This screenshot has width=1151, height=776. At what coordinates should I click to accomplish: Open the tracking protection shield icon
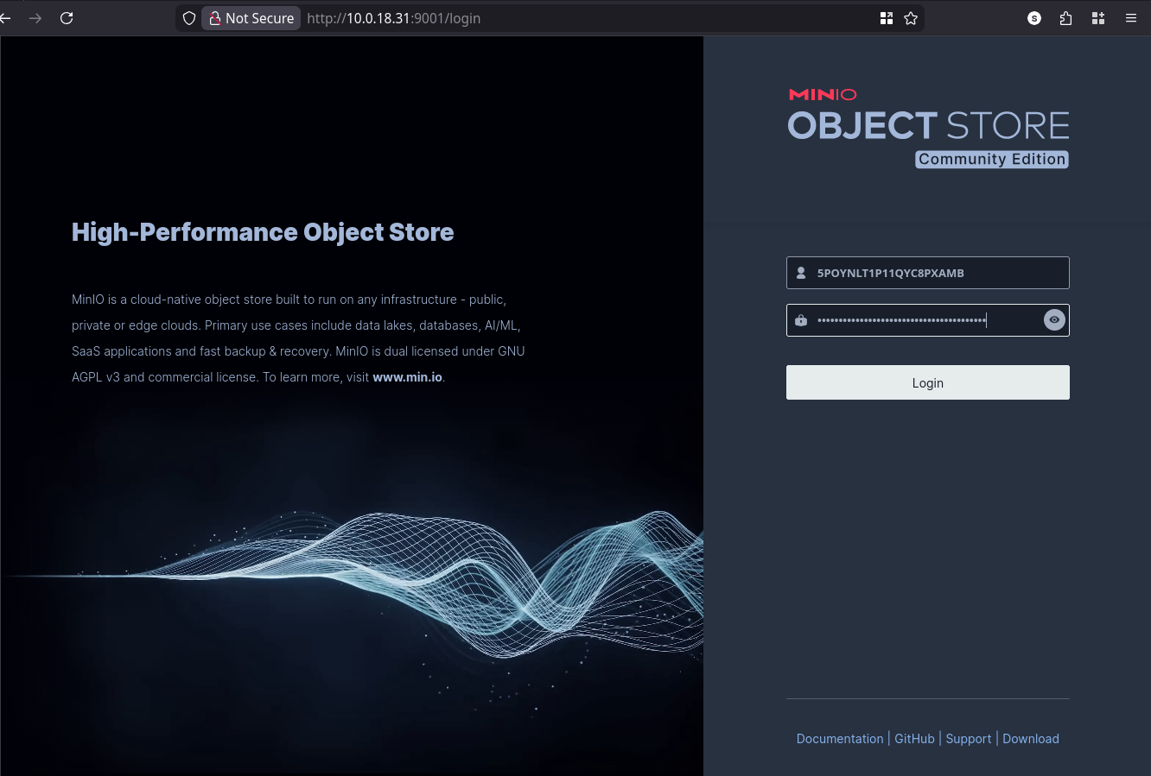pyautogui.click(x=189, y=18)
